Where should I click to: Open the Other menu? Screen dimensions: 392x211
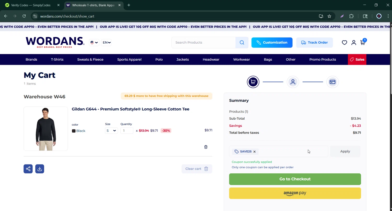pos(291,60)
